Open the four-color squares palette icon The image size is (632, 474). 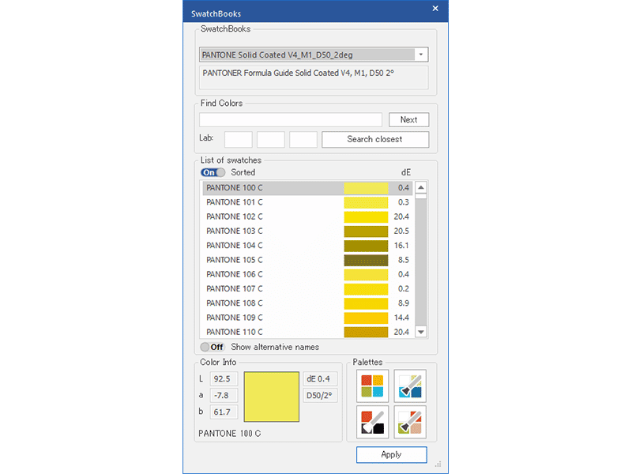[372, 386]
